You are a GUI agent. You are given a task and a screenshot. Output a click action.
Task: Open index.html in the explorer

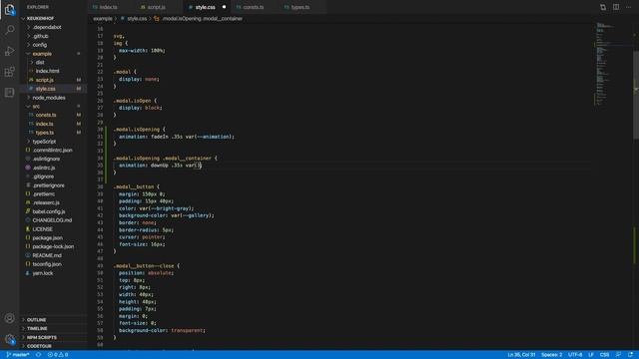[x=53, y=71]
